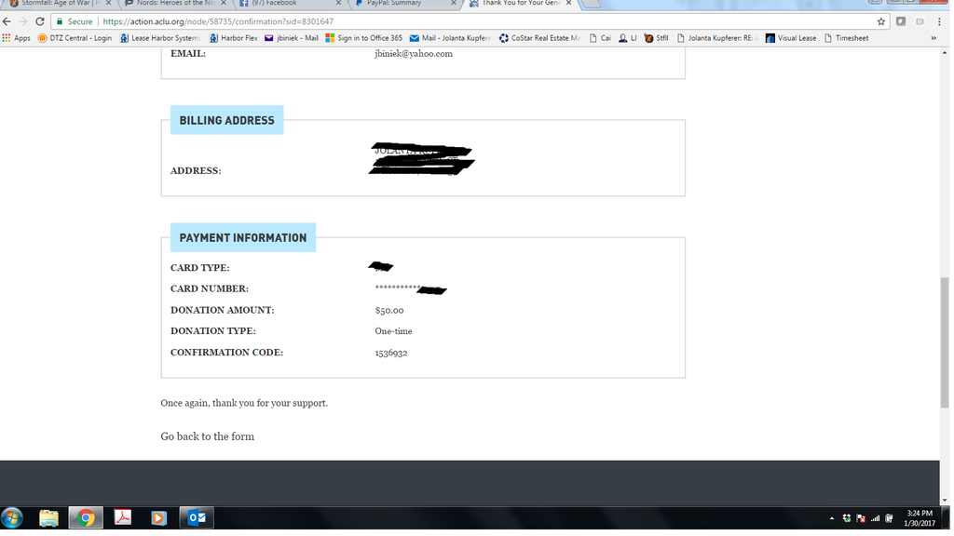
Task: Open the Apps grid shortcut
Action: 17,37
